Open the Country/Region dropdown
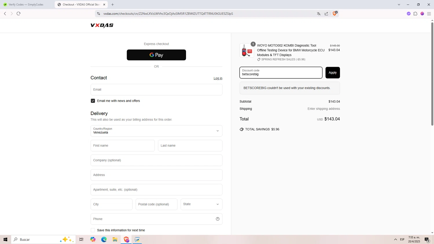This screenshot has width=434, height=244. pyautogui.click(x=156, y=131)
